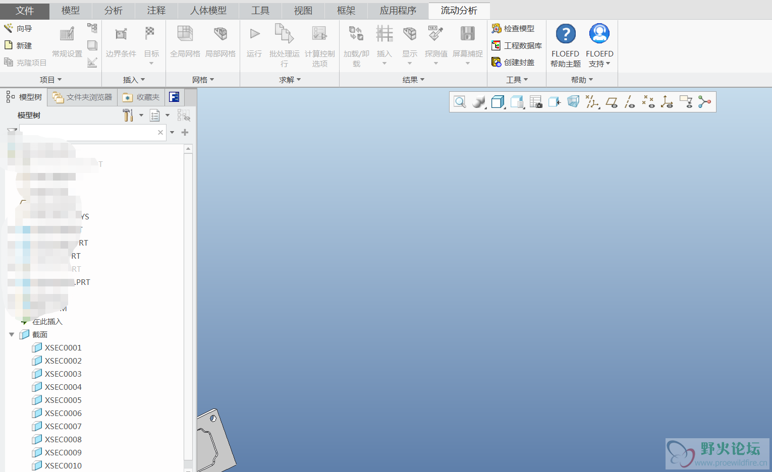Click the 加载/卸载 results button

(357, 45)
